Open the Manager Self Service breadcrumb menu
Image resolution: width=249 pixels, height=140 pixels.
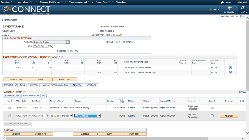(x=51, y=2)
